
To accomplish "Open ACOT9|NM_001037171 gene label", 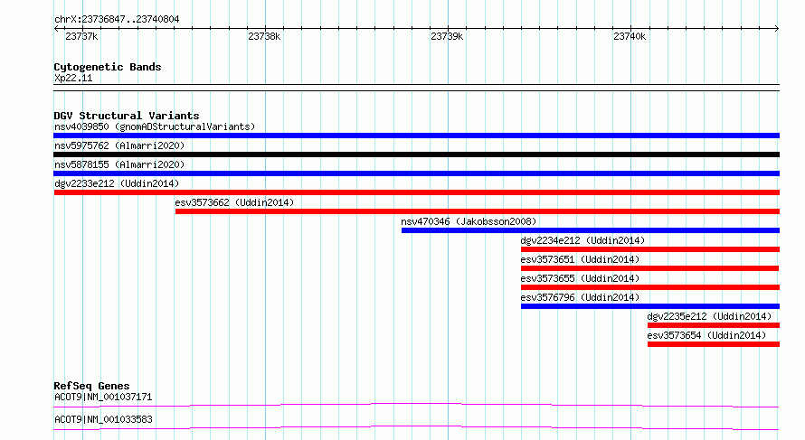I will coord(103,397).
